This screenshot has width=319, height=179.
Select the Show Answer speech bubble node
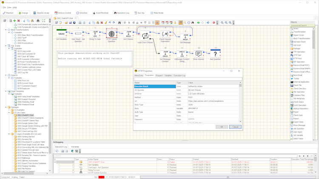(199, 54)
